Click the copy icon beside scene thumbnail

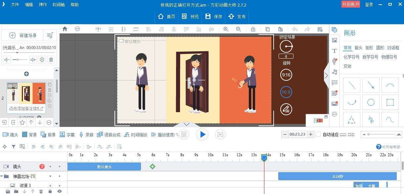(x=50, y=85)
